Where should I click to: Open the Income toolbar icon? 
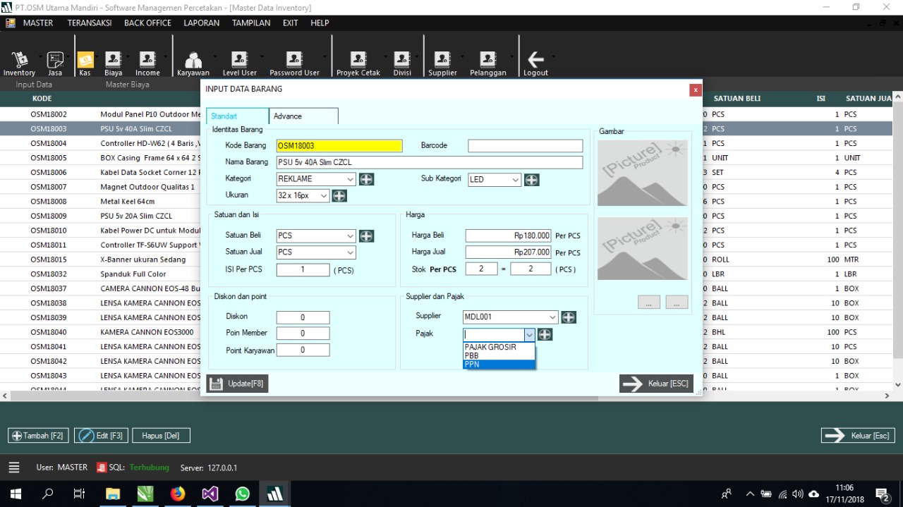click(x=147, y=63)
